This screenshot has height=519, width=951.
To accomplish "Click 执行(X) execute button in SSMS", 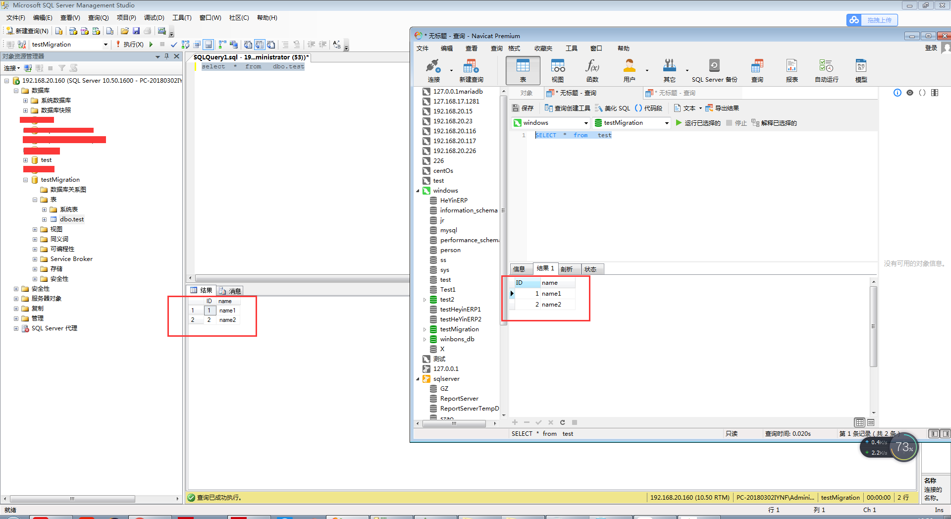I will [129, 44].
